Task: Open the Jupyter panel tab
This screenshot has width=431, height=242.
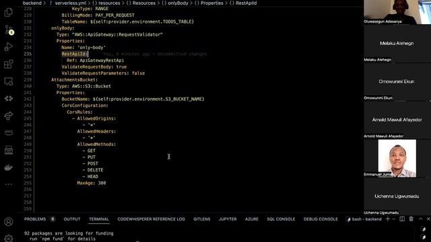Action: pos(228,219)
